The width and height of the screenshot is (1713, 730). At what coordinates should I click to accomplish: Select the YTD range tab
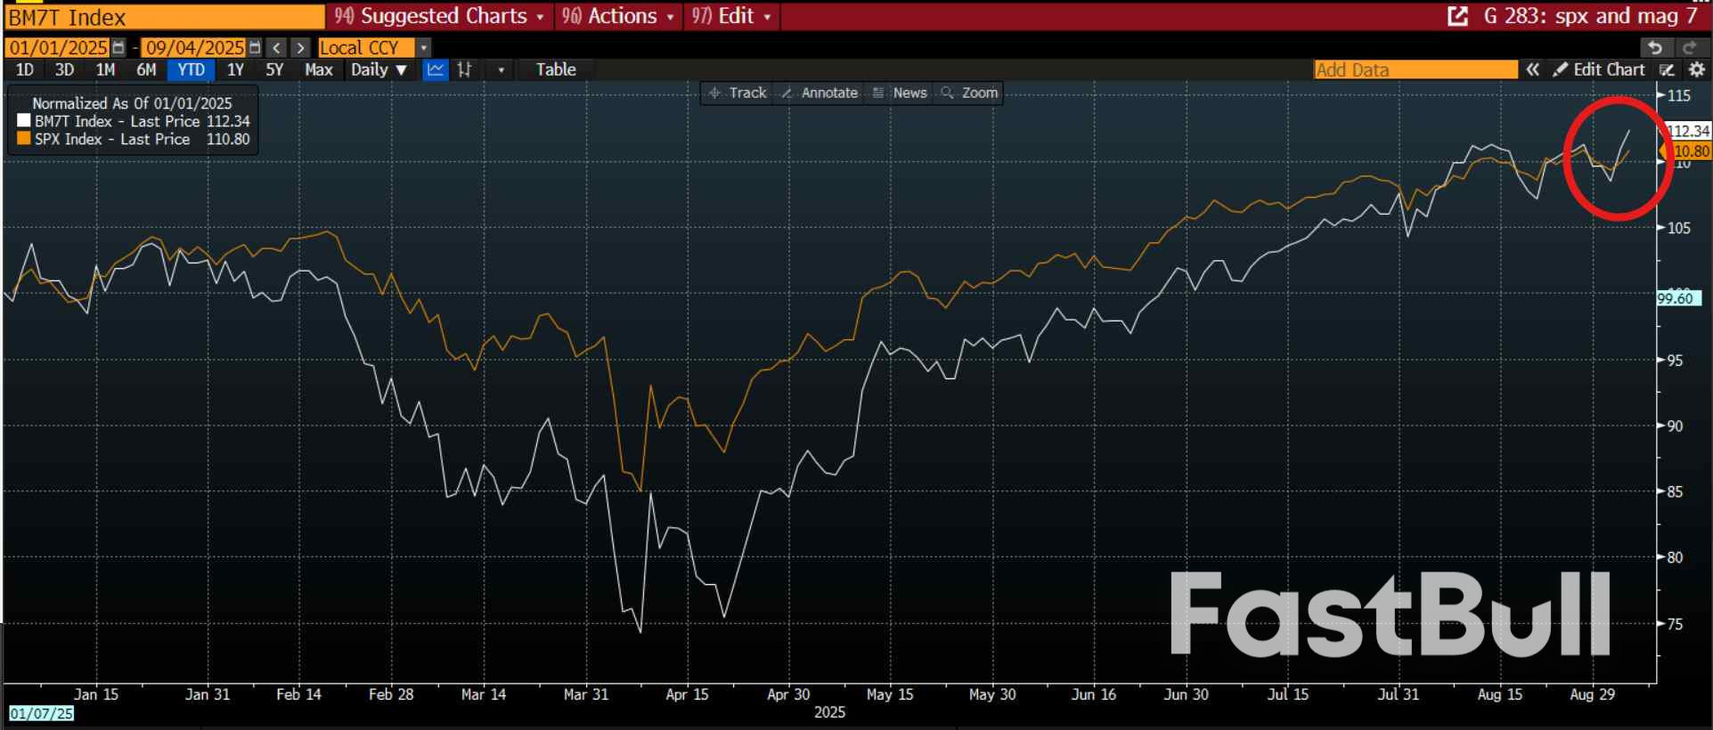191,69
